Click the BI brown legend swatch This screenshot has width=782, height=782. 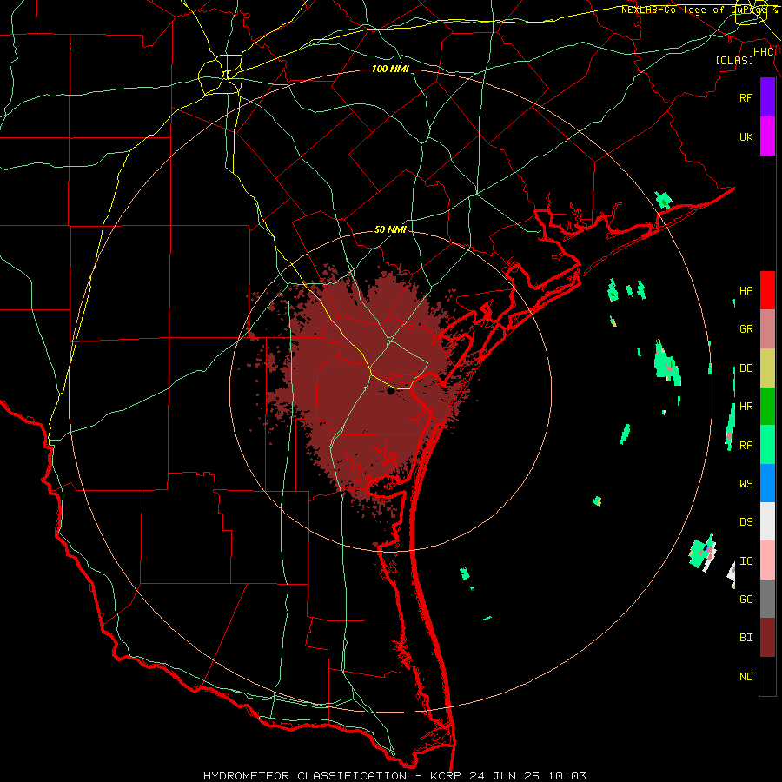[x=767, y=638]
